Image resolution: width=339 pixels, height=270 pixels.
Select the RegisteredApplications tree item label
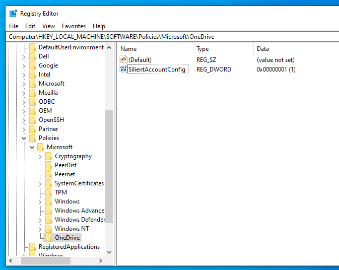tap(69, 247)
